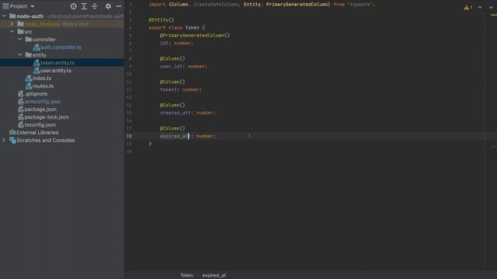Click the Scratches and Consoles icon
Image resolution: width=497 pixels, height=279 pixels.
[x=12, y=140]
